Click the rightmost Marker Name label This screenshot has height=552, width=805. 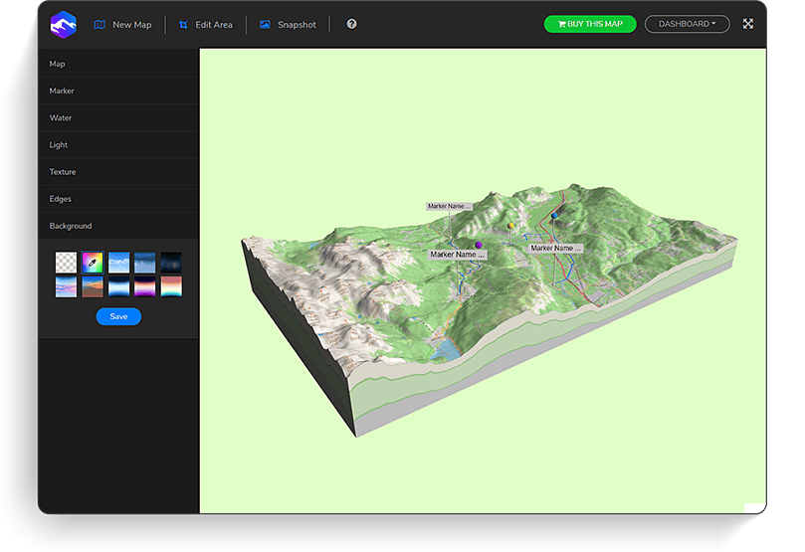[x=556, y=249]
